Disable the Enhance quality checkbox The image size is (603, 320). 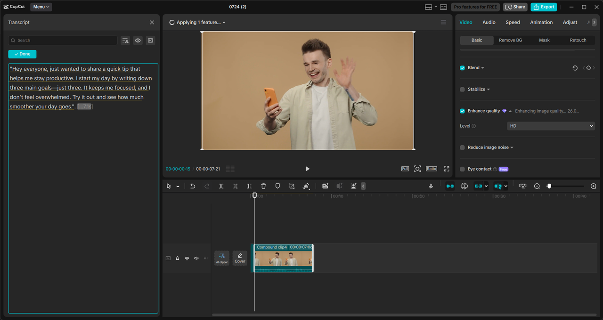(x=462, y=111)
